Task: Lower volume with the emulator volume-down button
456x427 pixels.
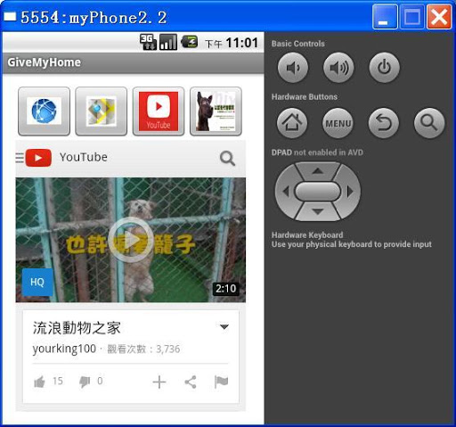Action: [293, 68]
